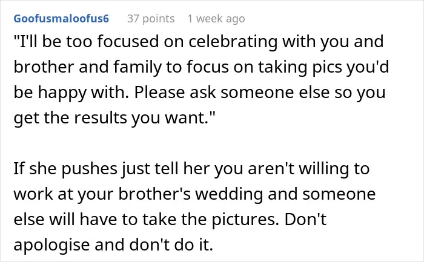The width and height of the screenshot is (424, 262).
Task: Open the 1 week ago timestamp permalink
Action: (x=216, y=19)
